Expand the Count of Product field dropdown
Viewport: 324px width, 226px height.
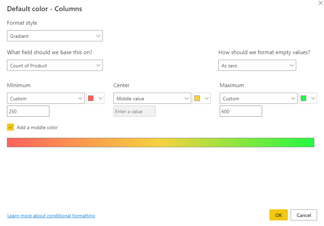coord(55,66)
